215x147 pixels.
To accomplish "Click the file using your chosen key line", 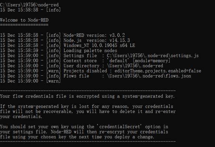I will coord(77,137).
